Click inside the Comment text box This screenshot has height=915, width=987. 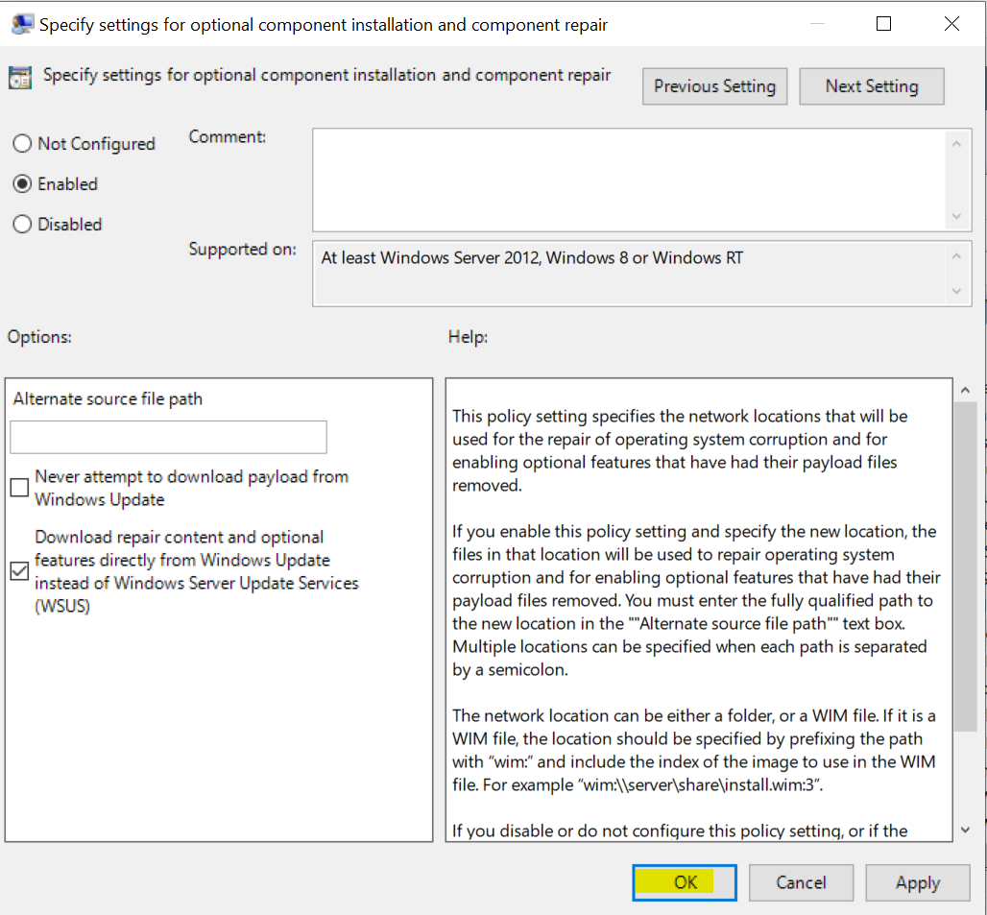628,180
